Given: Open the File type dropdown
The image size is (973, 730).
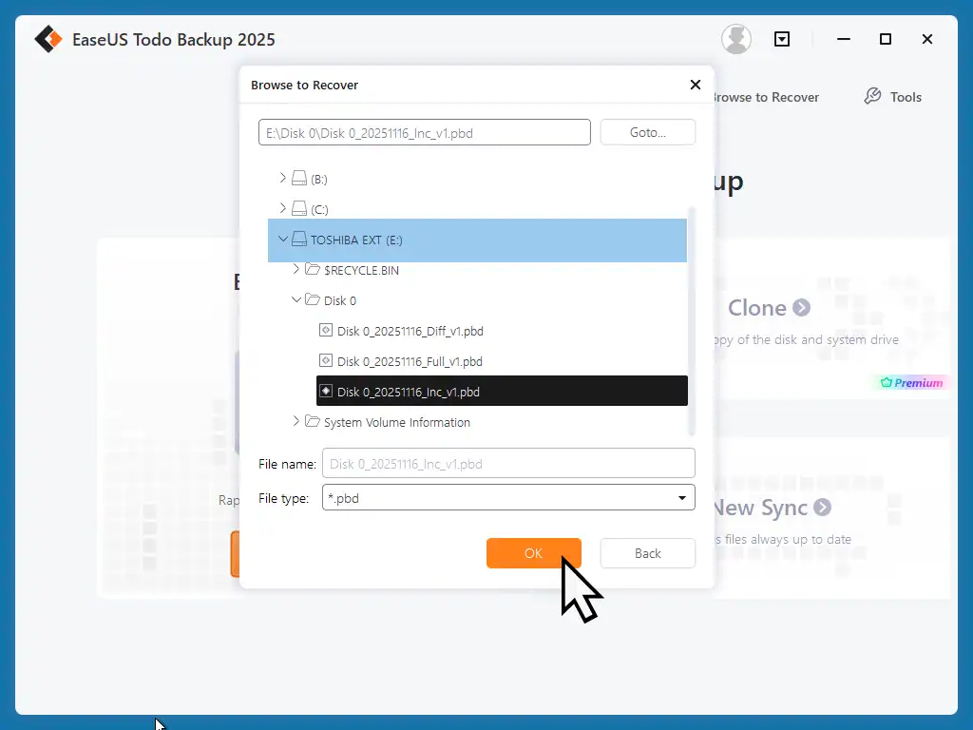Looking at the screenshot, I should [681, 497].
